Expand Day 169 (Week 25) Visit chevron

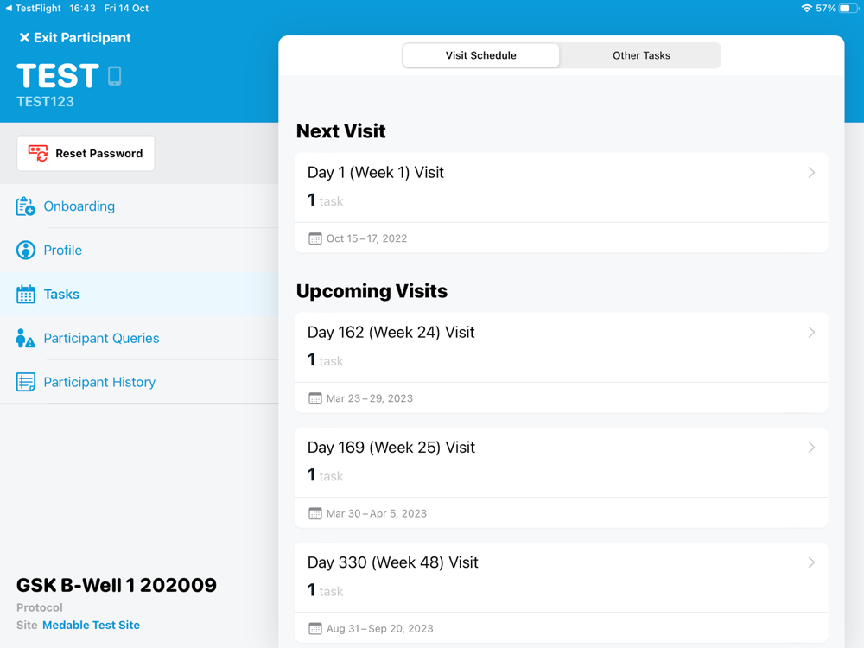(811, 448)
